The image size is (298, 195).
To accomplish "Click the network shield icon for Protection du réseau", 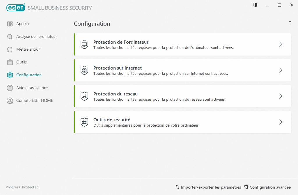I will click(84, 96).
